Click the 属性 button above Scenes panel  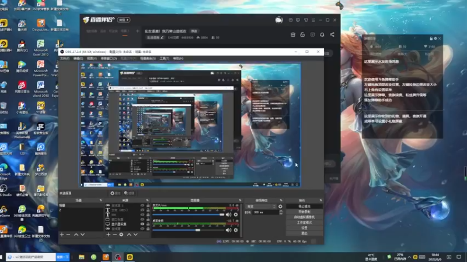tap(115, 193)
